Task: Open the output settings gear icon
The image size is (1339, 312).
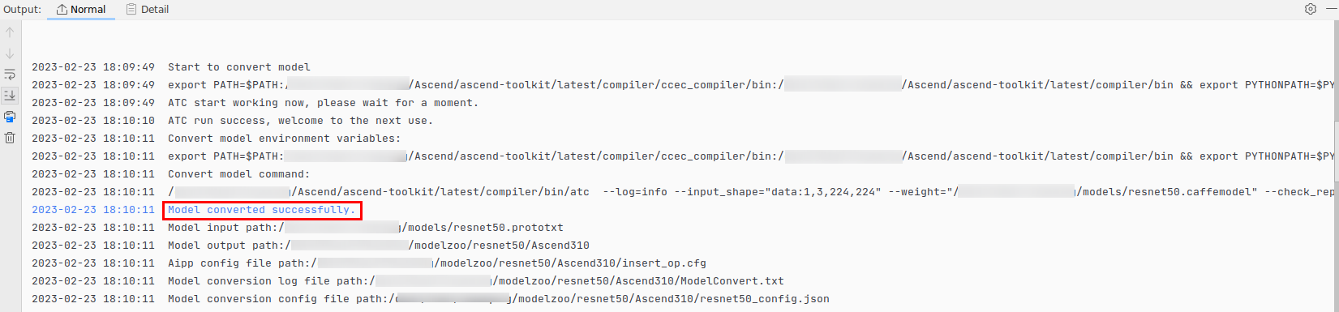Action: coord(1311,9)
